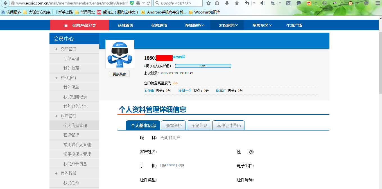Open the bookmarks list icon

[217, 3]
